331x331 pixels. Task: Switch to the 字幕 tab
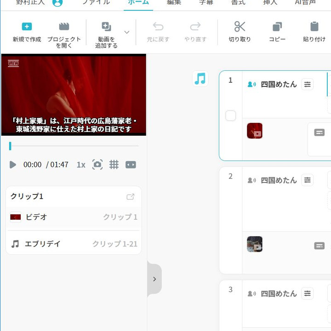click(206, 2)
